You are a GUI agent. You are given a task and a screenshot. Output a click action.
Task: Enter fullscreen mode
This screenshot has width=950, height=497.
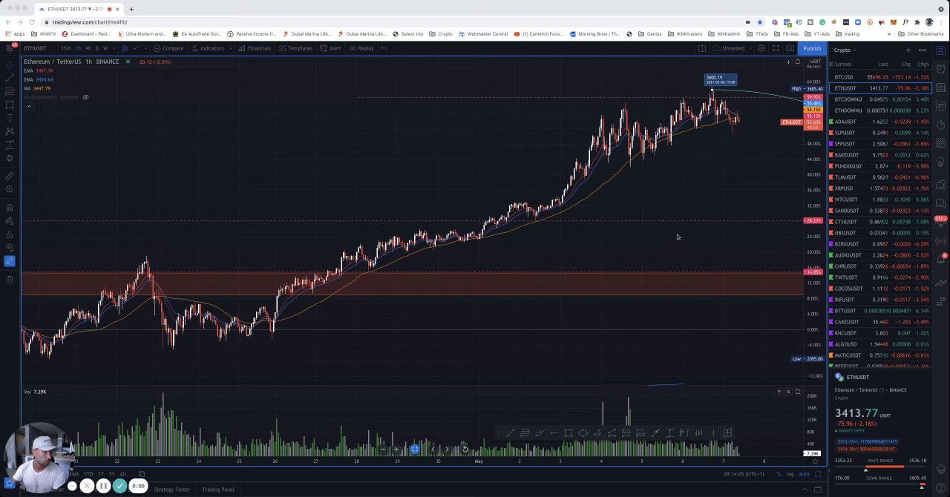(776, 48)
